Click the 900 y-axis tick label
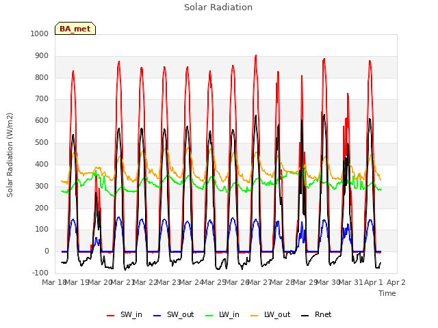 coord(42,56)
